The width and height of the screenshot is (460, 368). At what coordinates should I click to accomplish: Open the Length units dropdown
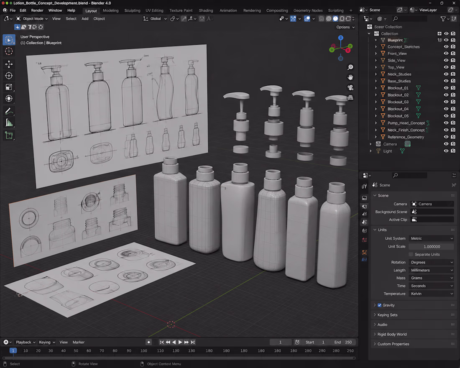click(x=432, y=270)
